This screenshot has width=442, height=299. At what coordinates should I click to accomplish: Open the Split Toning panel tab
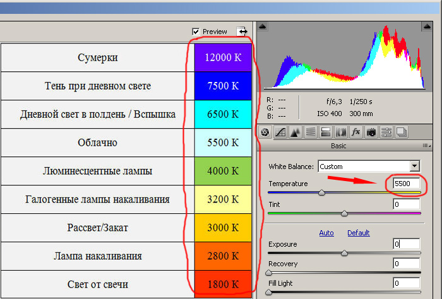click(326, 132)
